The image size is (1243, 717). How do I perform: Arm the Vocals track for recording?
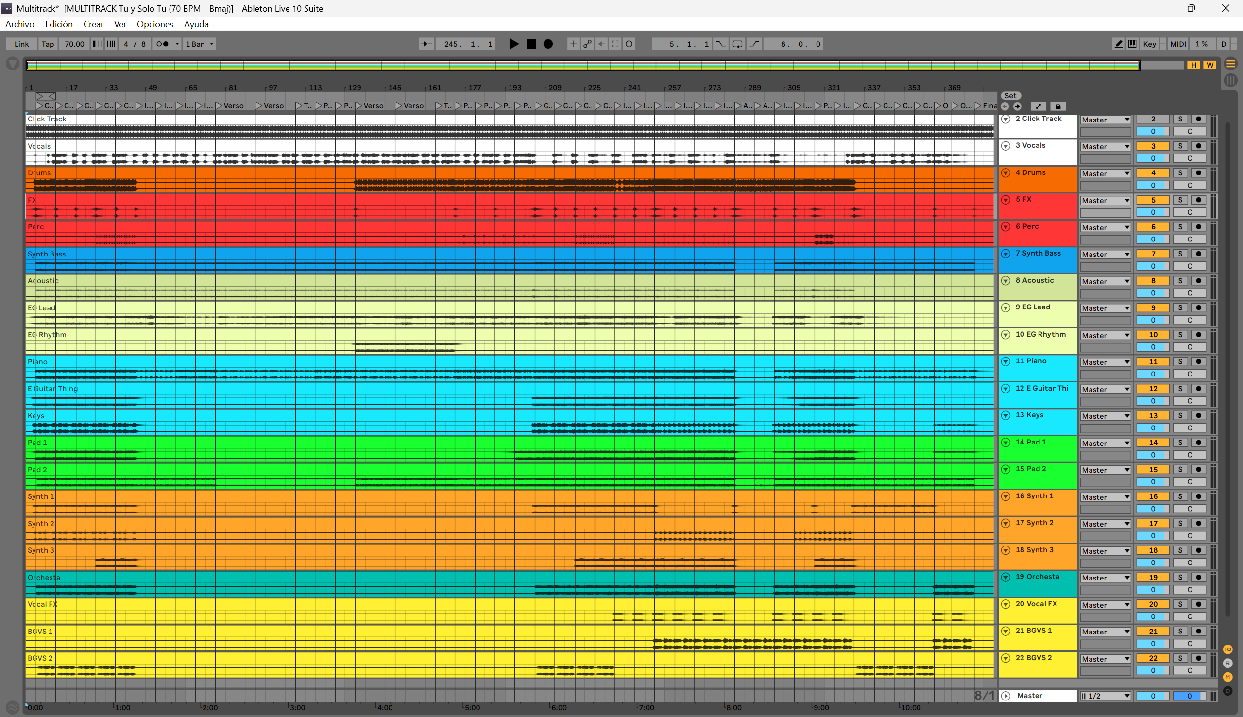(1199, 146)
